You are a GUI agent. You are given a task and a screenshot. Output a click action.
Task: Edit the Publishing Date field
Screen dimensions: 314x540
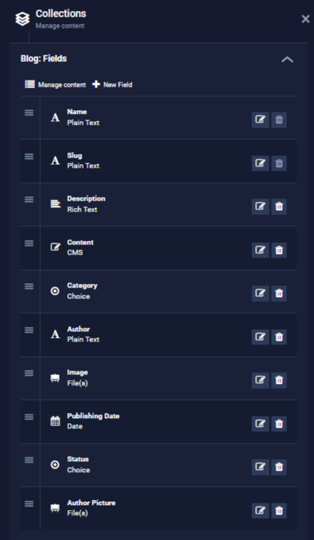260,423
